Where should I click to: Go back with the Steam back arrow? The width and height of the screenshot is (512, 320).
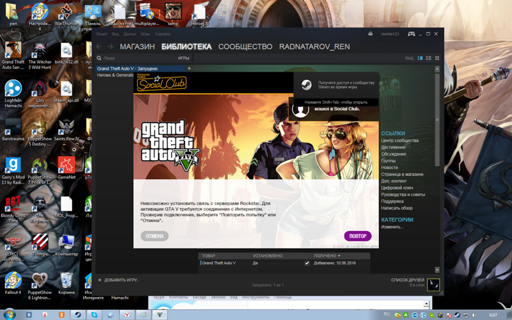pyautogui.click(x=99, y=47)
